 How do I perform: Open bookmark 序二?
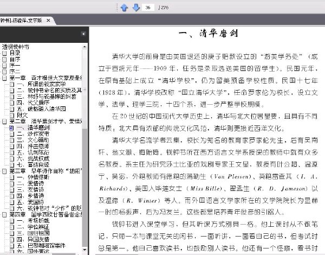click(x=15, y=72)
